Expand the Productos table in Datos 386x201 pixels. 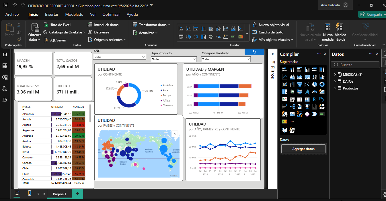pyautogui.click(x=335, y=88)
